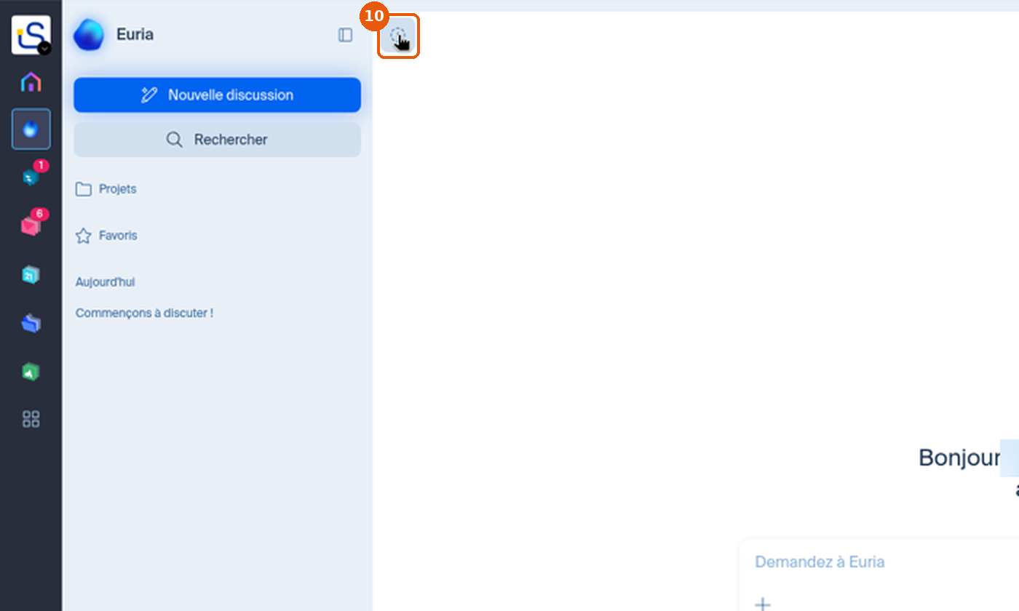
Task: Open the green app icon in the rail
Action: (31, 372)
